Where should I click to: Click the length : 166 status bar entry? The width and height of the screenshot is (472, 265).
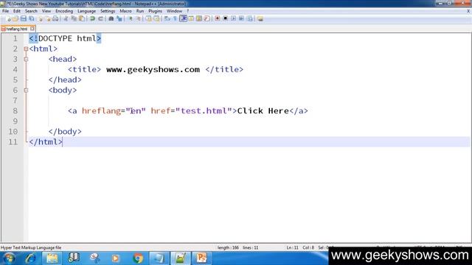coord(228,248)
